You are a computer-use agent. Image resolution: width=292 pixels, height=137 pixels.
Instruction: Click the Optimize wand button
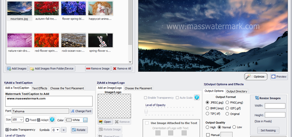click(256, 76)
